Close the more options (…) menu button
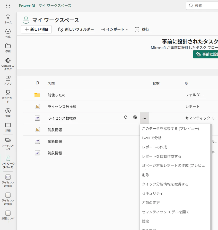The image size is (218, 230). tap(144, 118)
